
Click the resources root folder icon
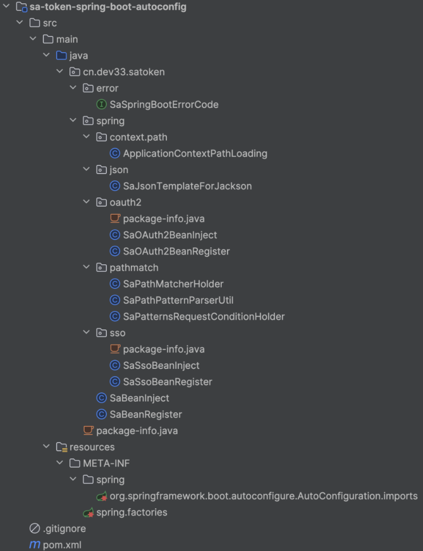[x=62, y=447]
